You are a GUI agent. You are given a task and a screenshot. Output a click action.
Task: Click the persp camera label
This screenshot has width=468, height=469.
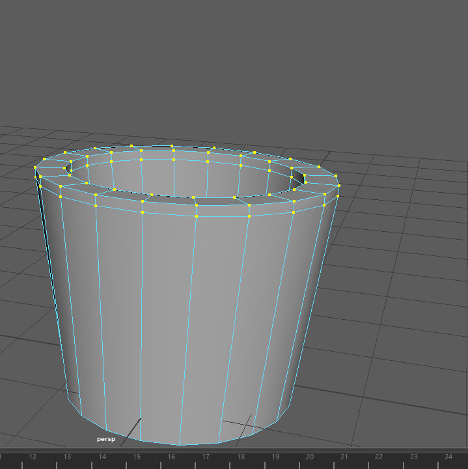coord(105,440)
